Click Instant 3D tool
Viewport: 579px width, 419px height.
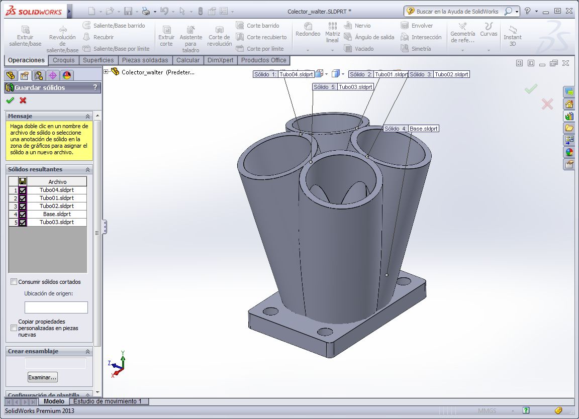512,37
